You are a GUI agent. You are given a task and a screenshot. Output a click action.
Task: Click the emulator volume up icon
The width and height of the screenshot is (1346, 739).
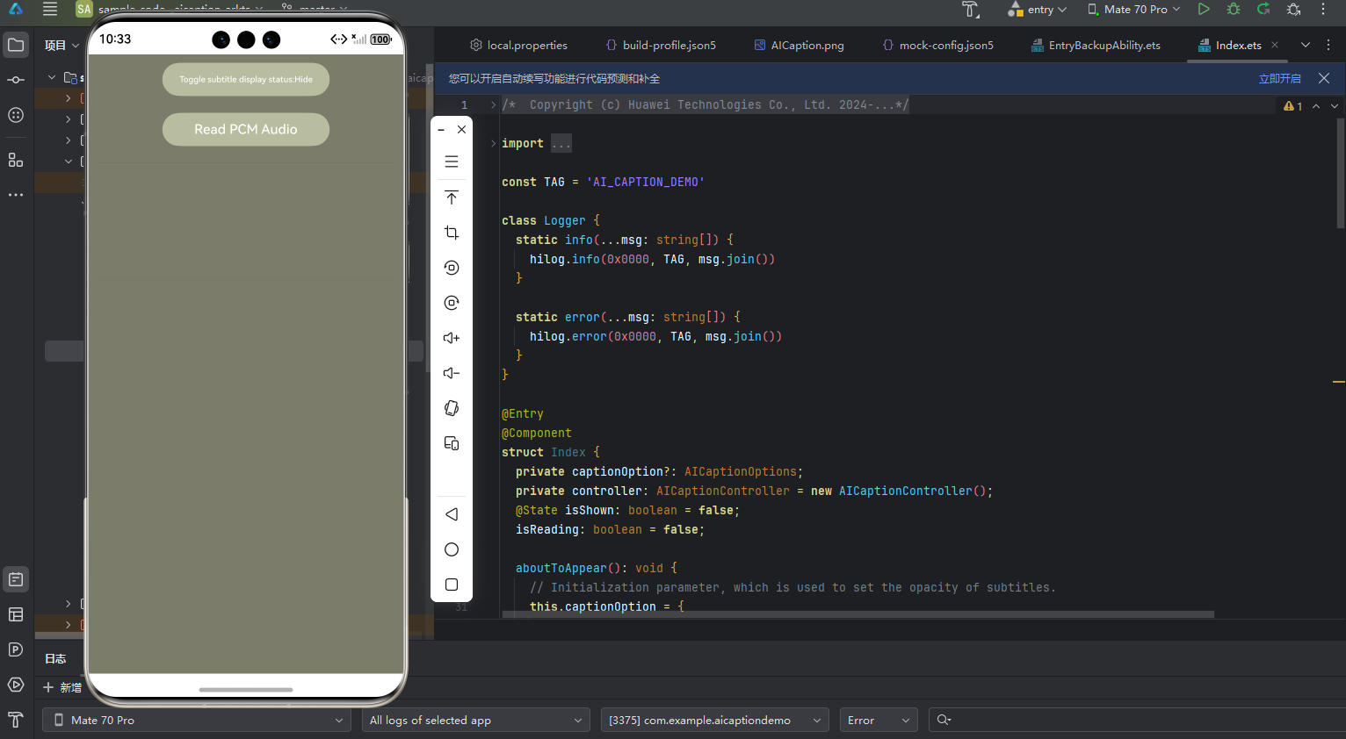click(x=452, y=338)
